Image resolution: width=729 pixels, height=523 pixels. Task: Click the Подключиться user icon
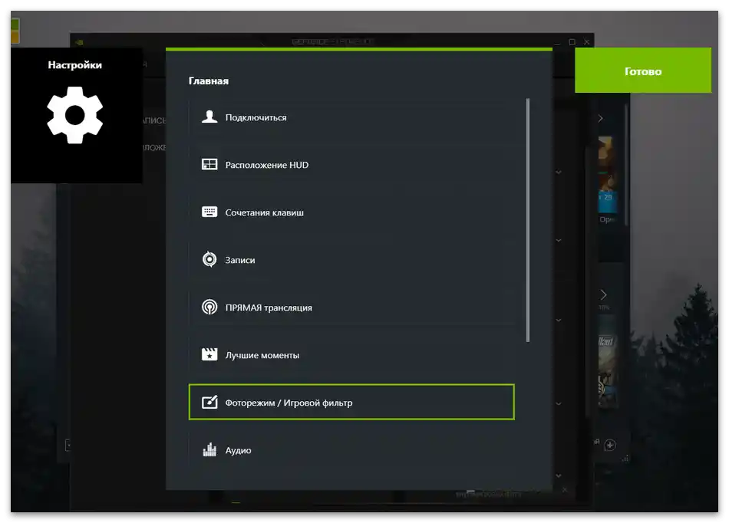(x=209, y=117)
